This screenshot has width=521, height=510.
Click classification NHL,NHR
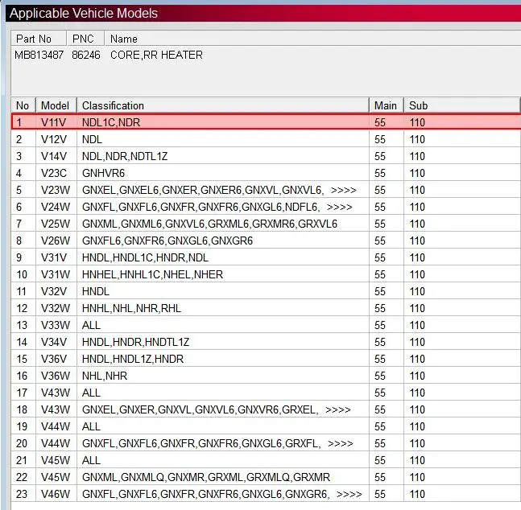105,376
